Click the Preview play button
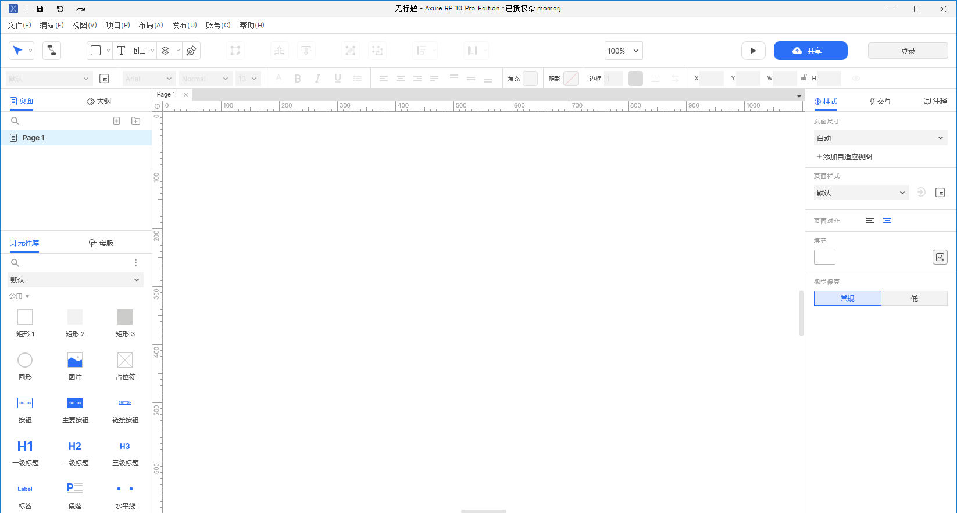957x513 pixels. (753, 51)
